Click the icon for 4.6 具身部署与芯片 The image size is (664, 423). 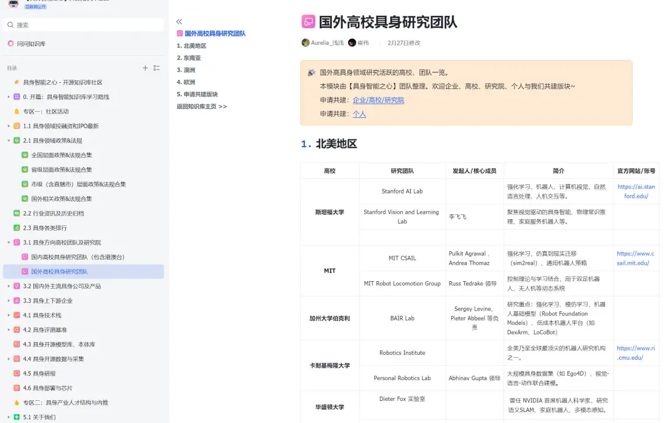pos(17,388)
